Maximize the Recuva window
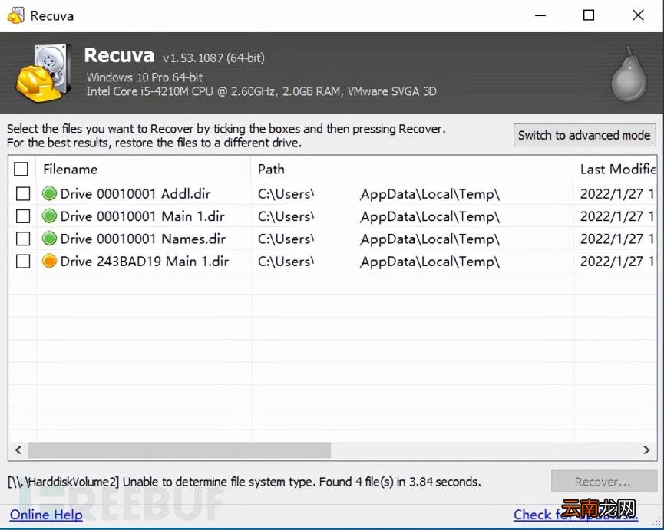Image resolution: width=664 pixels, height=530 pixels. tap(589, 15)
